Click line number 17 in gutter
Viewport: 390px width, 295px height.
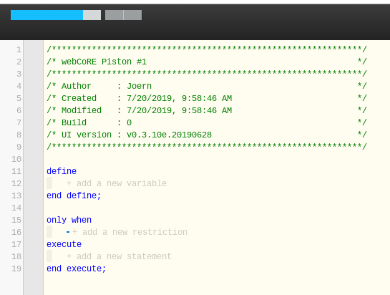tap(16, 244)
